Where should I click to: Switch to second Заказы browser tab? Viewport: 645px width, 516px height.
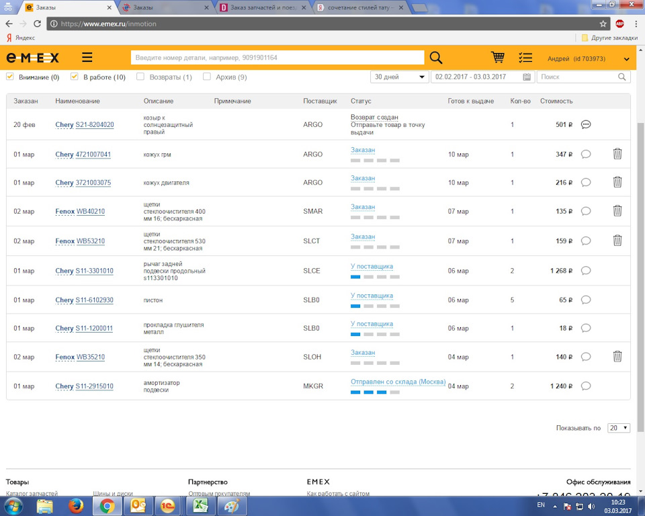166,7
